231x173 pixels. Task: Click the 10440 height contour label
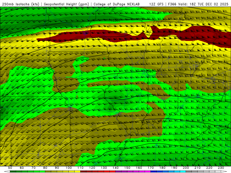(165, 36)
